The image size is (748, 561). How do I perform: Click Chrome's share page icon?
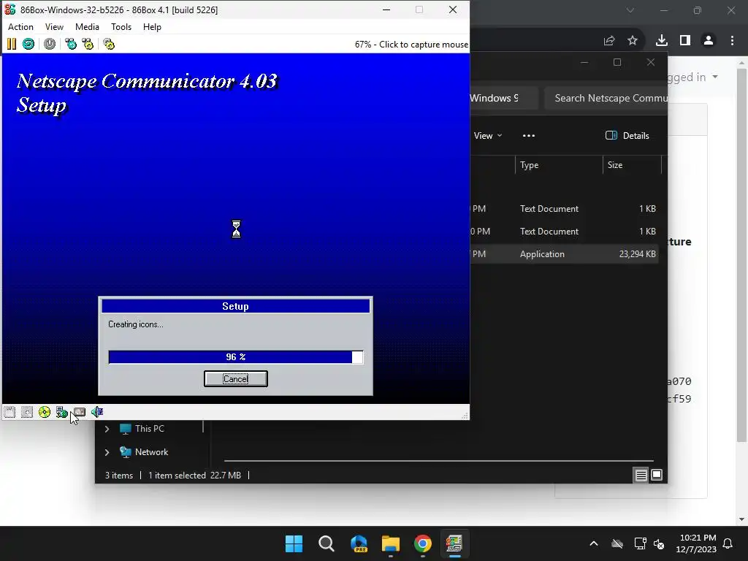click(609, 41)
